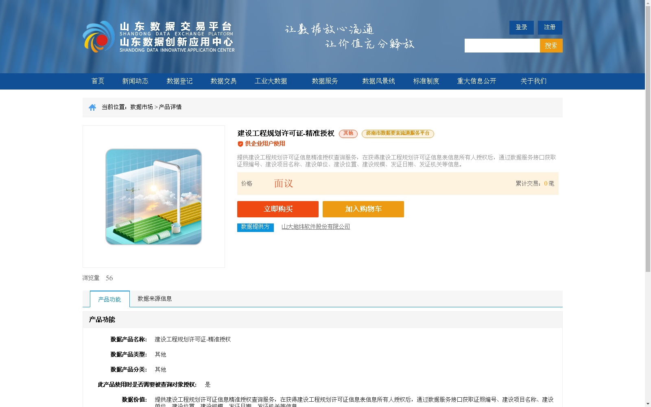Click the 供企业用户使用 label

265,144
